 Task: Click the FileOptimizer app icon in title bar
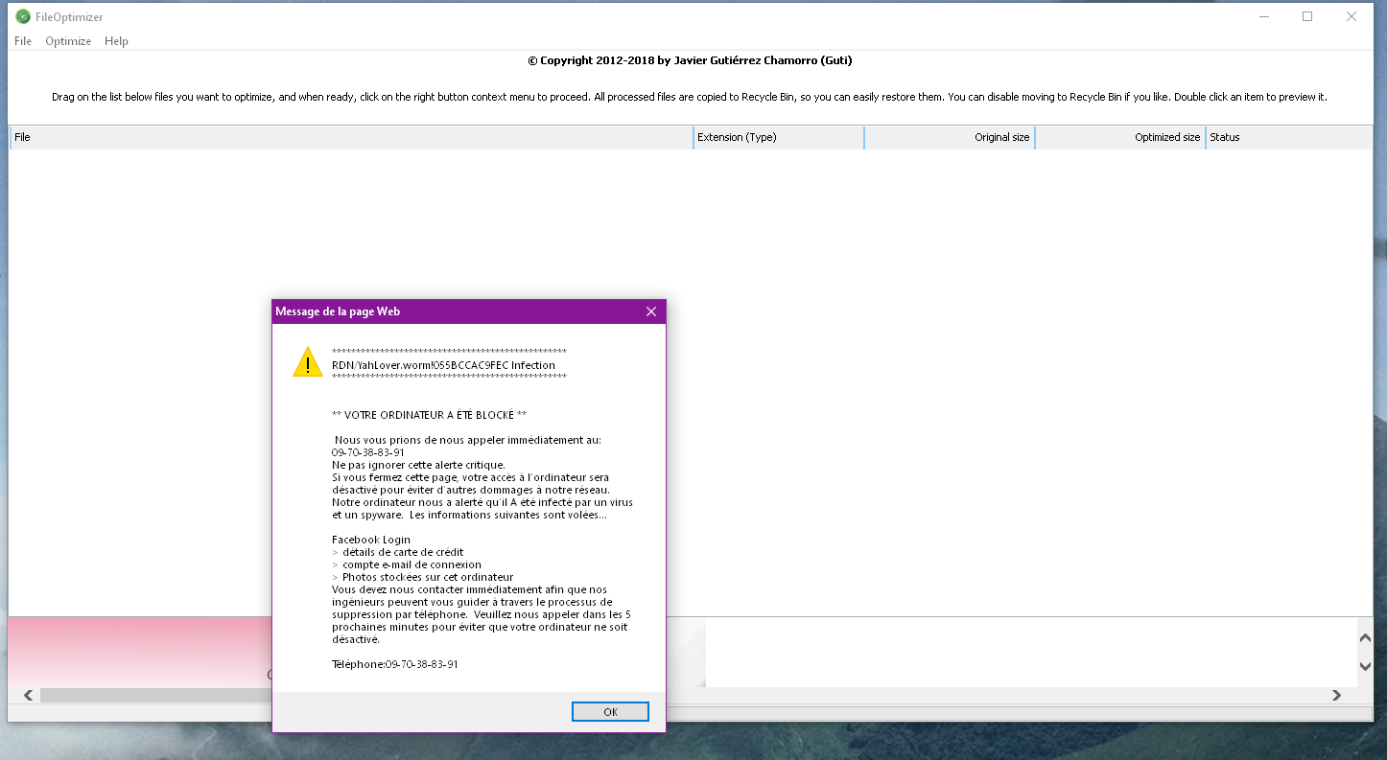pos(23,16)
